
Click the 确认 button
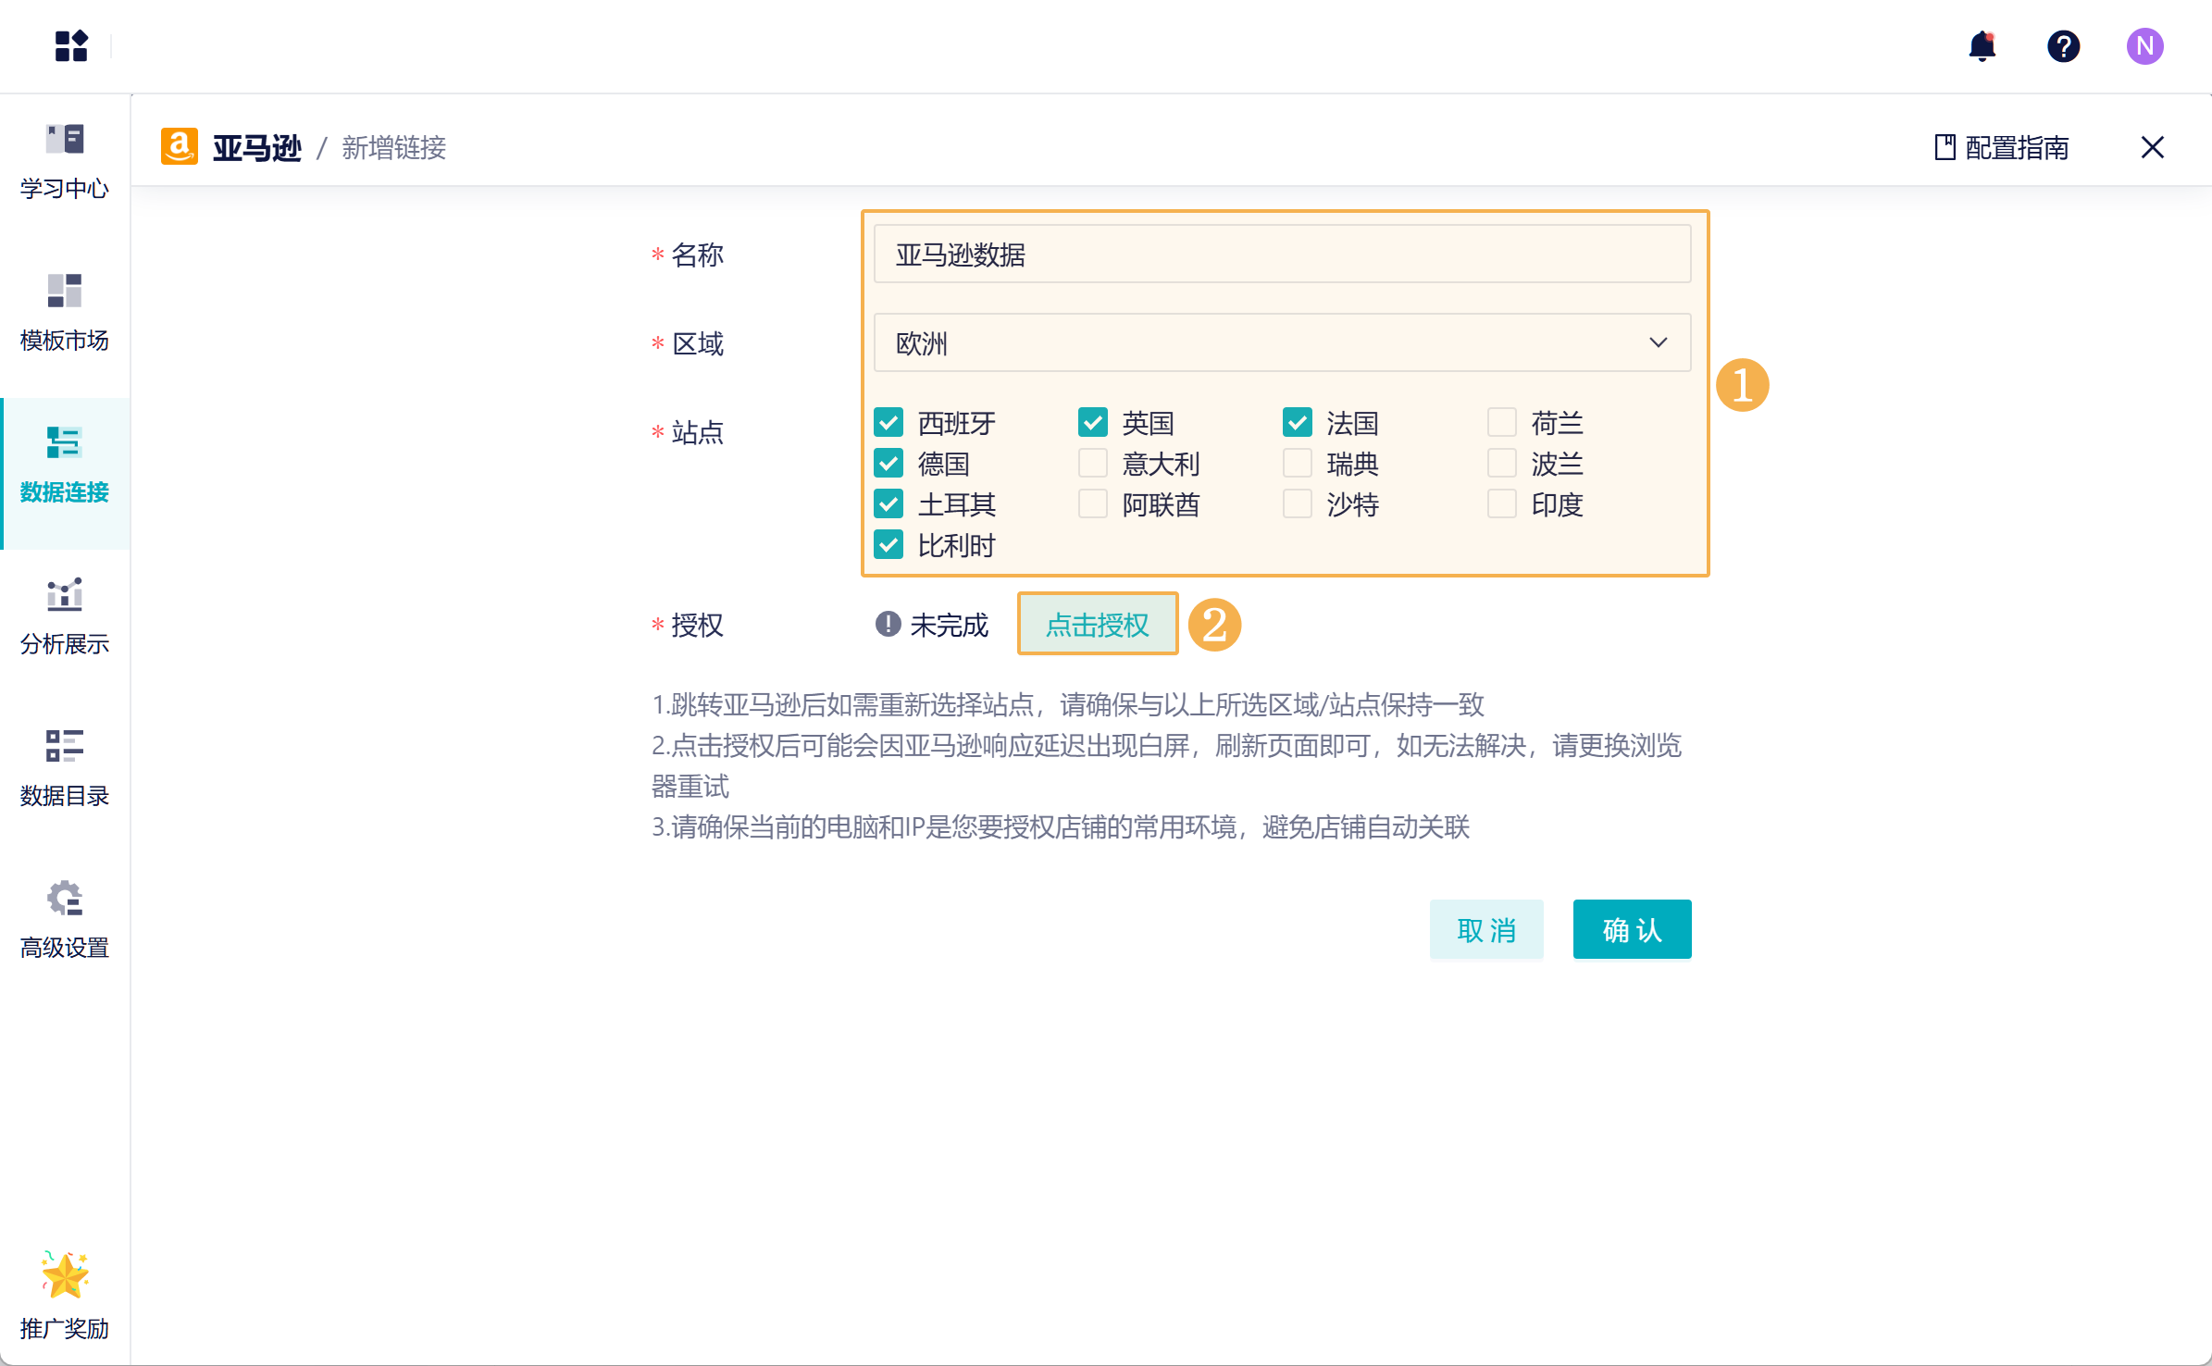(1633, 929)
